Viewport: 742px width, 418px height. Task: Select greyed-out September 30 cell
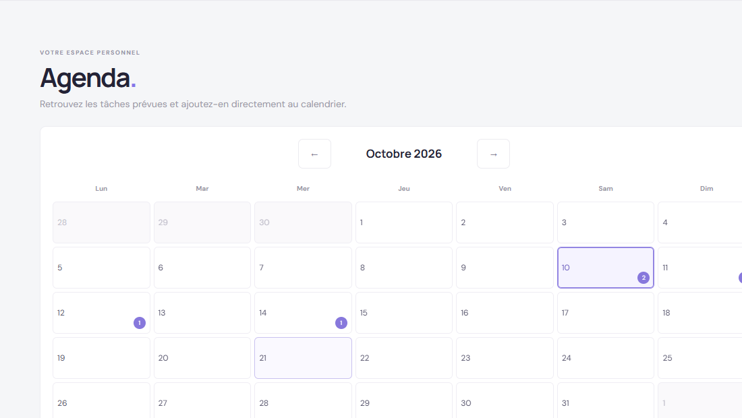pos(303,222)
